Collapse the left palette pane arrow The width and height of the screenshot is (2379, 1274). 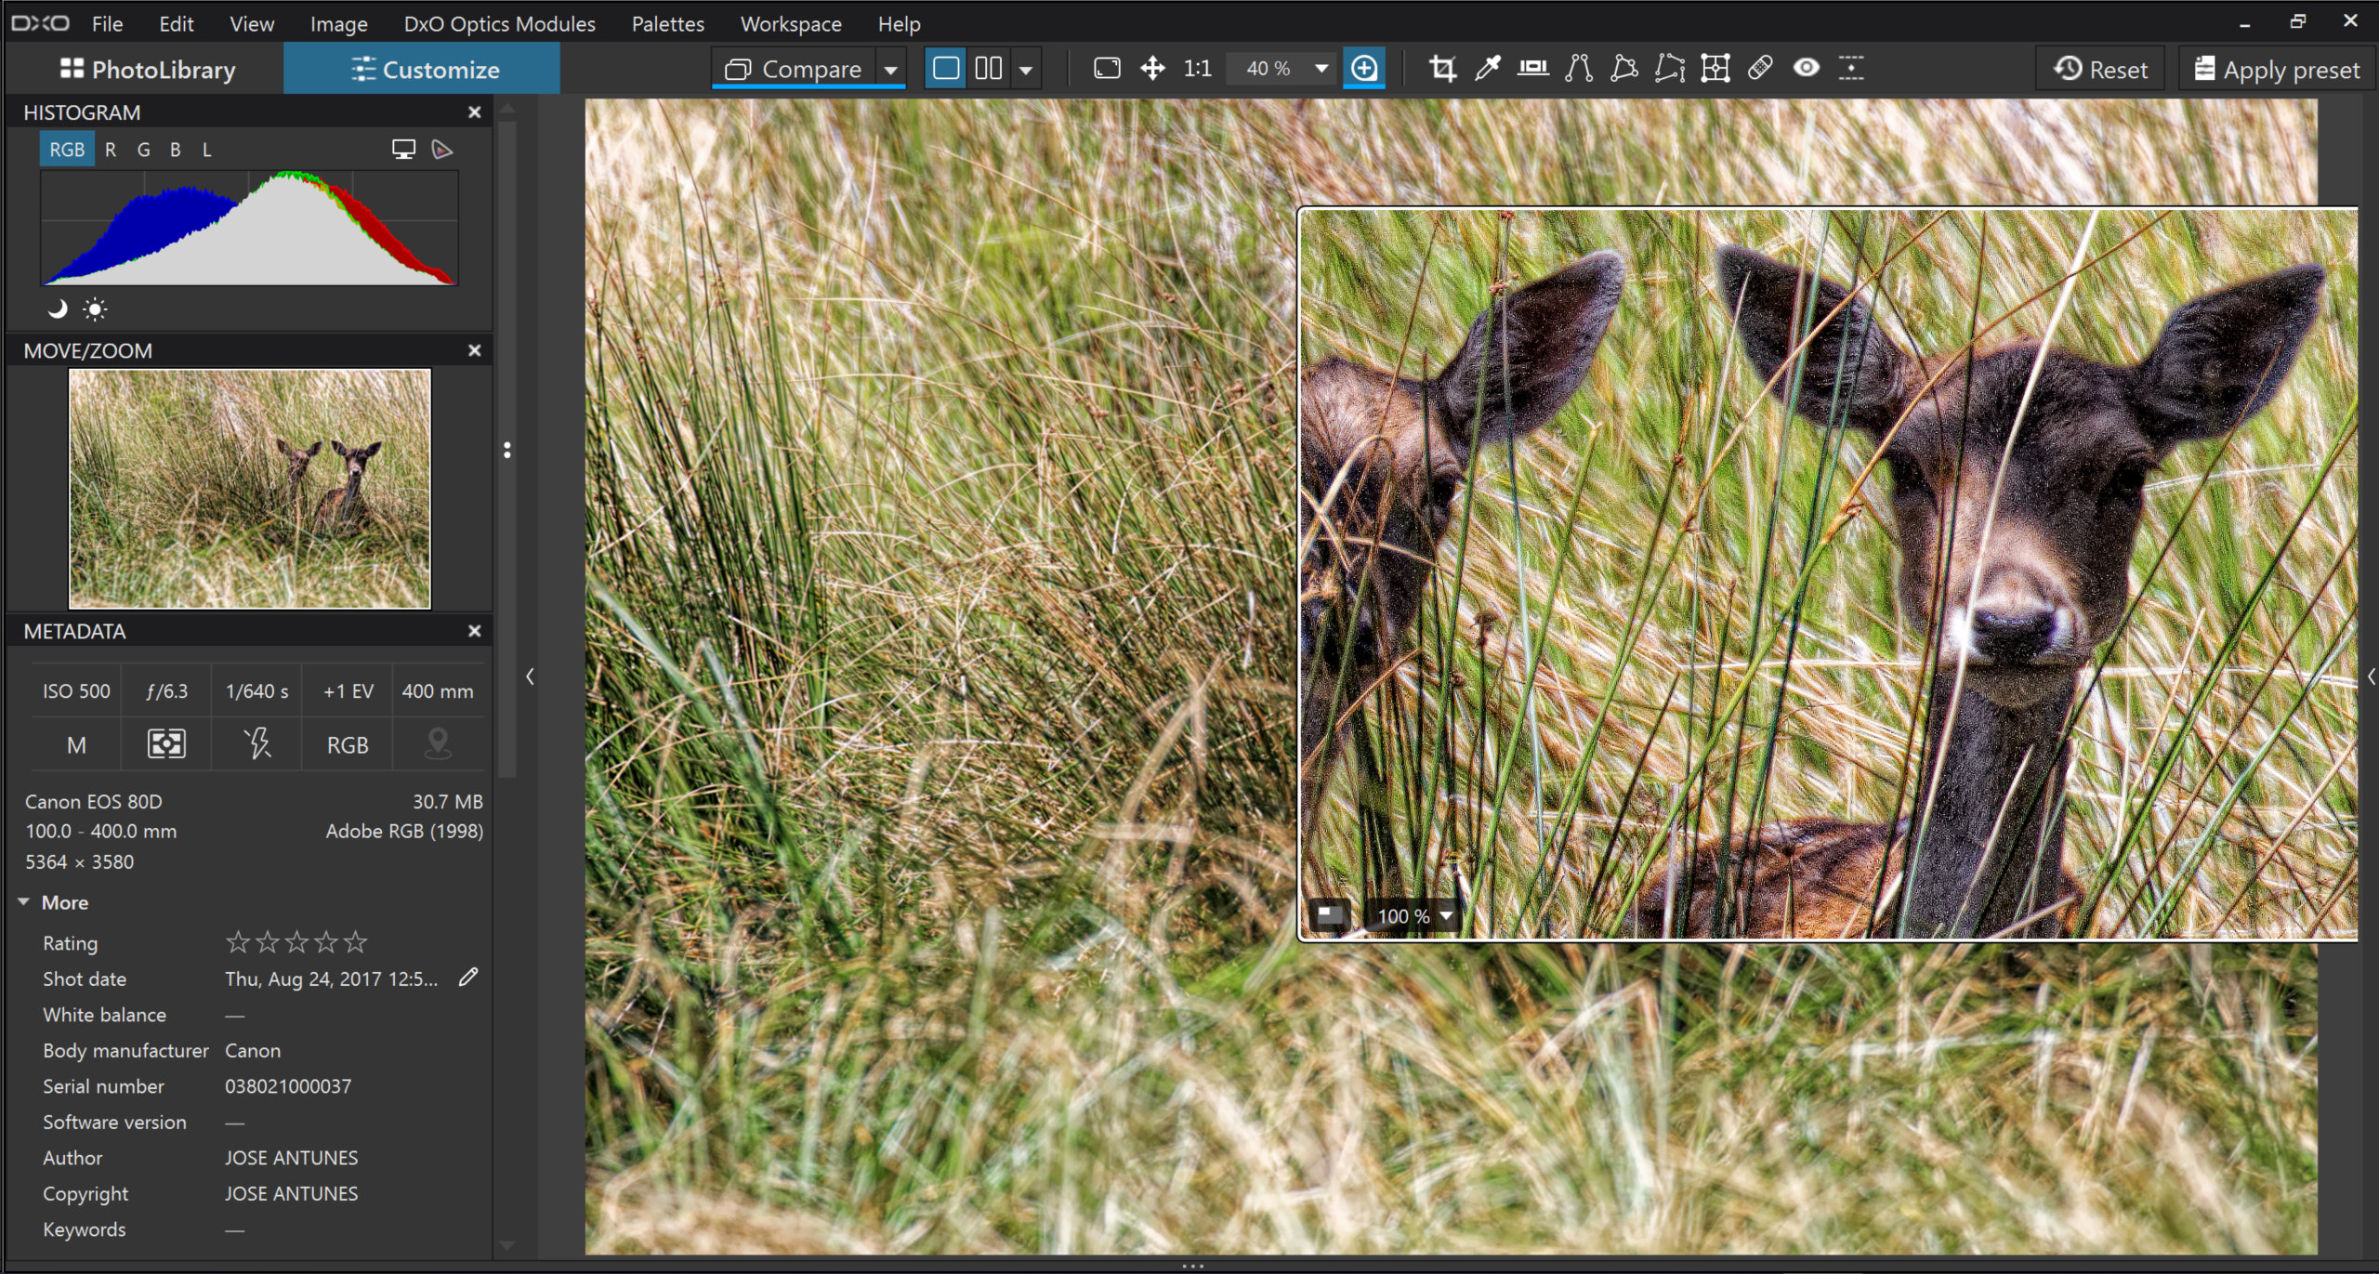point(530,676)
